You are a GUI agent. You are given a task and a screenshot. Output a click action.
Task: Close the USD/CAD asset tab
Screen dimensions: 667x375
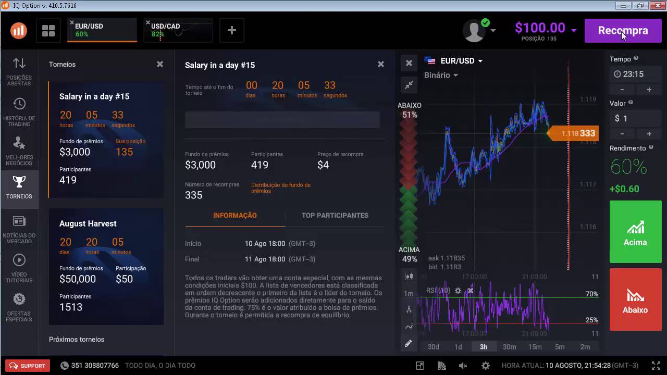148,23
